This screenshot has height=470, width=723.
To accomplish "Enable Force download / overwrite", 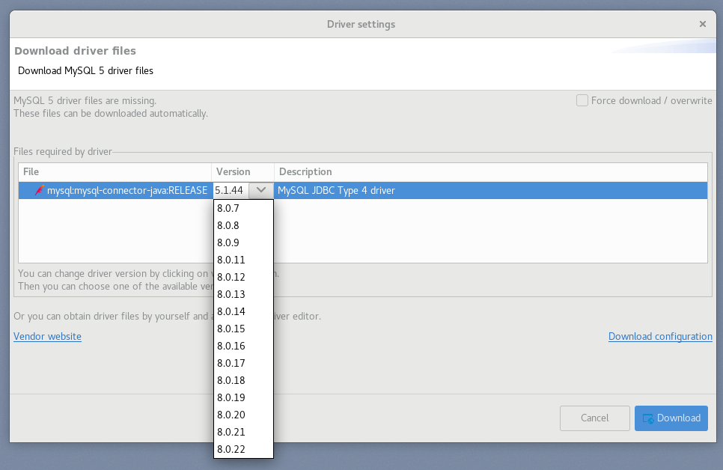I will (x=582, y=100).
